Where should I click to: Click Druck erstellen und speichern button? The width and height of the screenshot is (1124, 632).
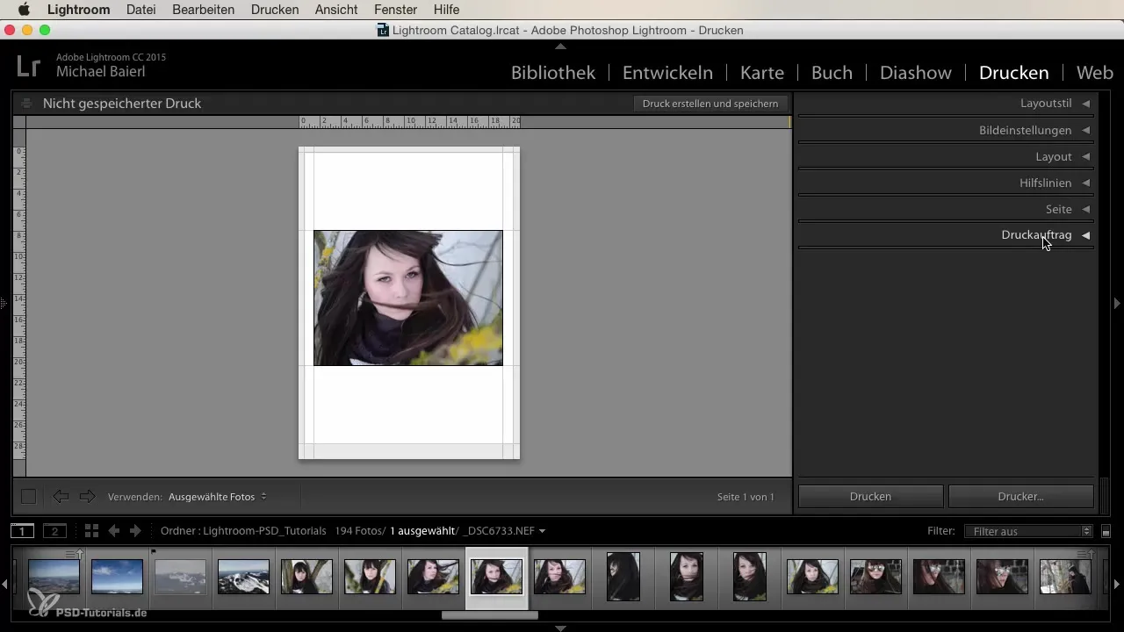click(710, 103)
